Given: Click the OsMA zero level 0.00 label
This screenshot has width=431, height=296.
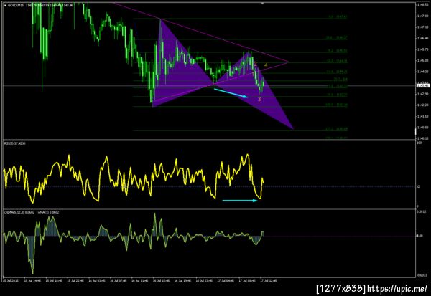Looking at the screenshot, I should coord(420,236).
